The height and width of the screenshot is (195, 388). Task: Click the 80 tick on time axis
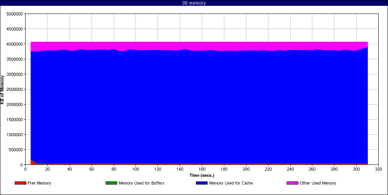tap(114, 169)
